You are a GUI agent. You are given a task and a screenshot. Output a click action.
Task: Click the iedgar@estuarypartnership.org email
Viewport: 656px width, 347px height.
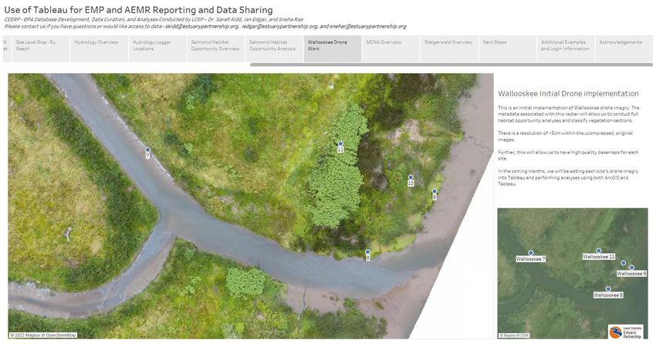point(280,26)
